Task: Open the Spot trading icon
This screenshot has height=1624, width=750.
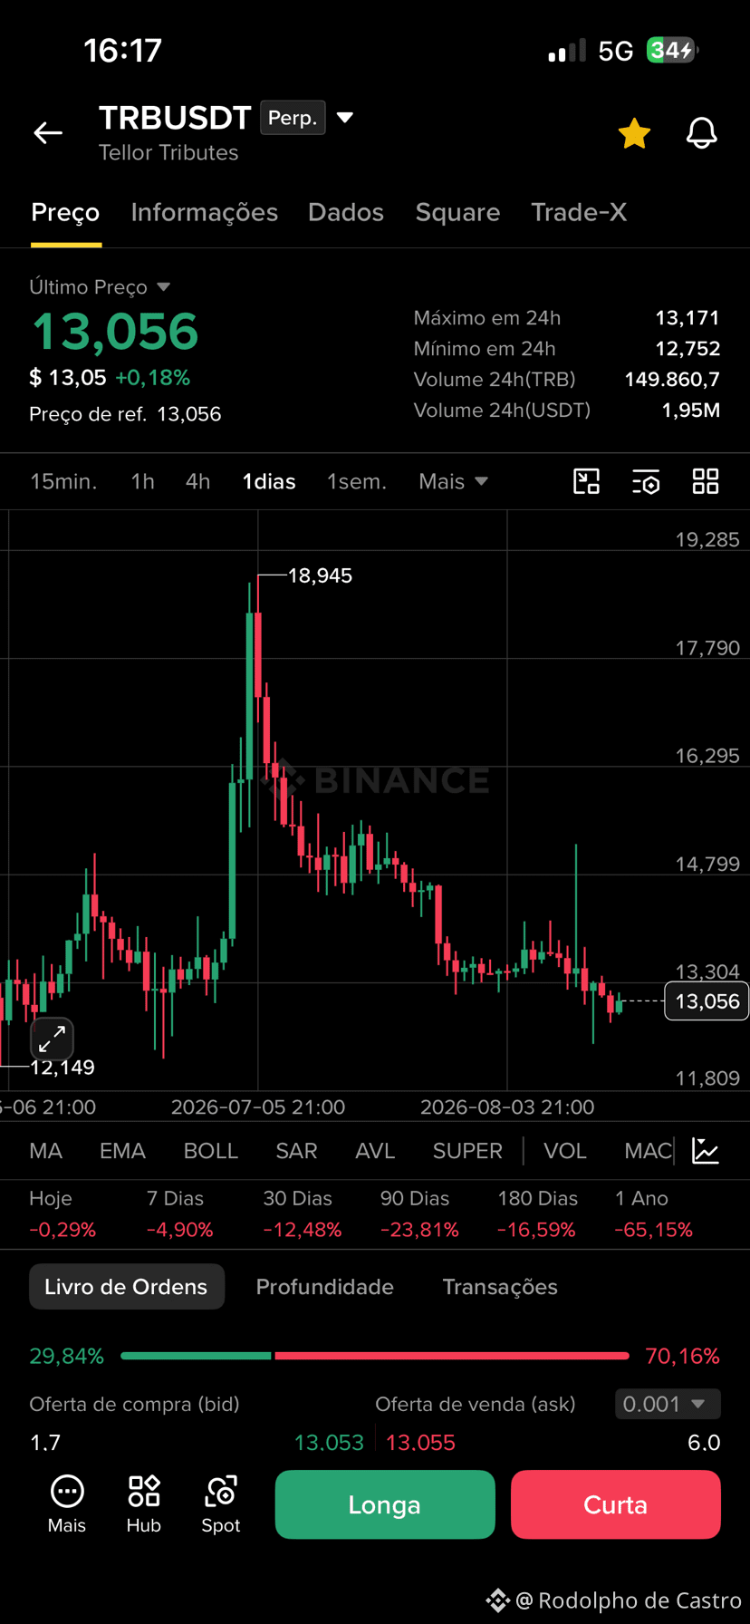Action: (221, 1504)
